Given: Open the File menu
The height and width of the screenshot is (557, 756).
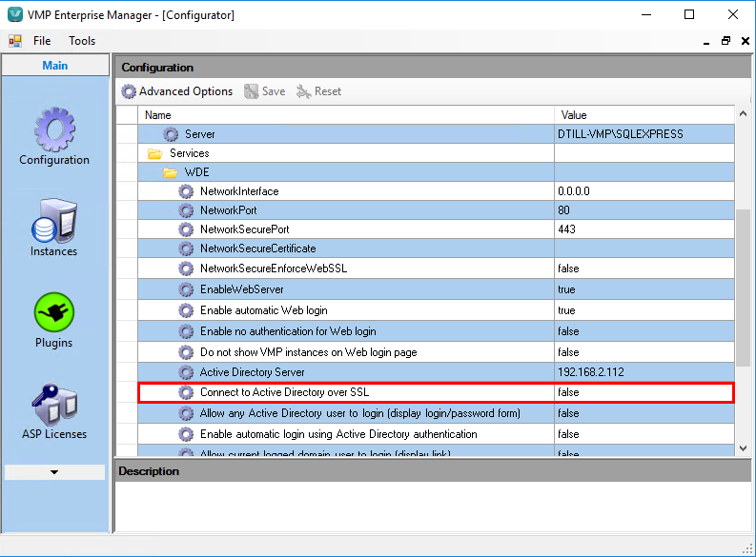Looking at the screenshot, I should (x=42, y=41).
